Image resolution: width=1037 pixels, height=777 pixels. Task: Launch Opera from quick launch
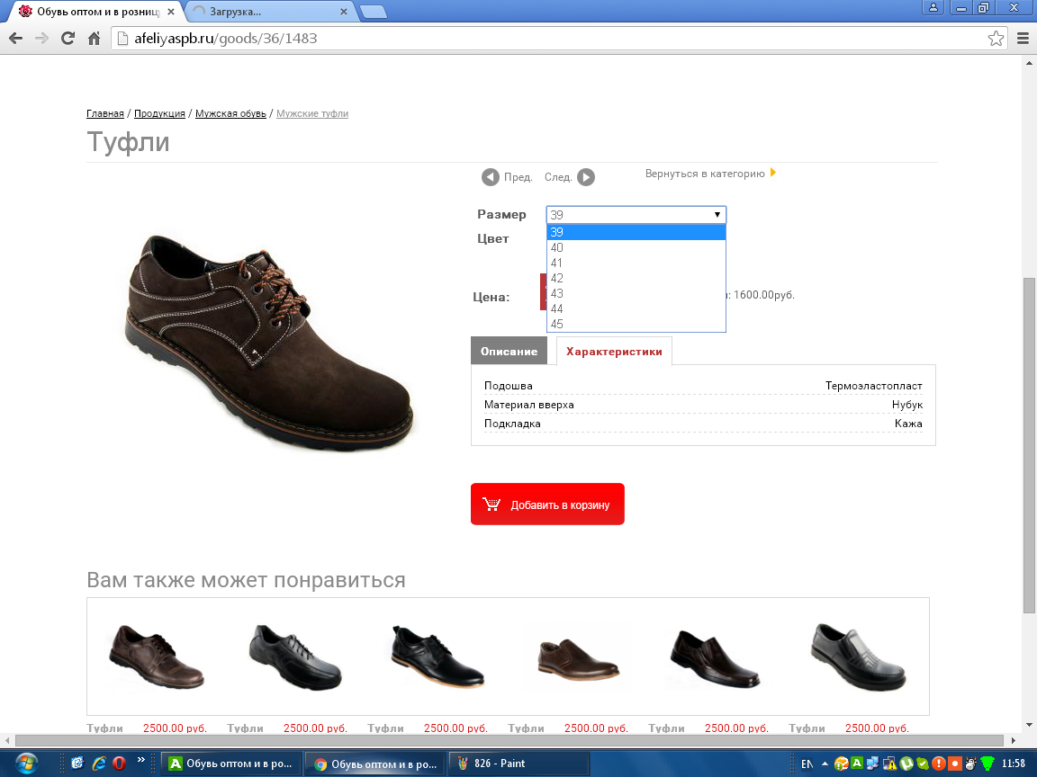pos(119,764)
